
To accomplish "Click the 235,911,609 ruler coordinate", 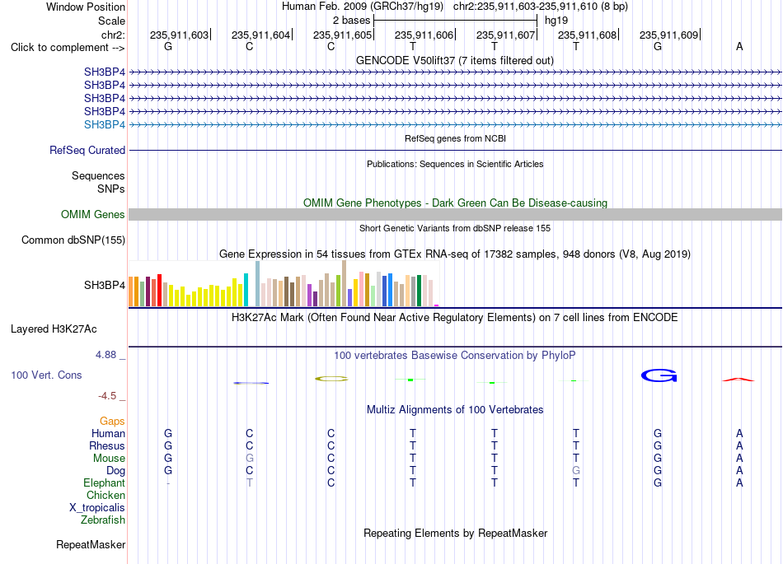I will [x=668, y=35].
